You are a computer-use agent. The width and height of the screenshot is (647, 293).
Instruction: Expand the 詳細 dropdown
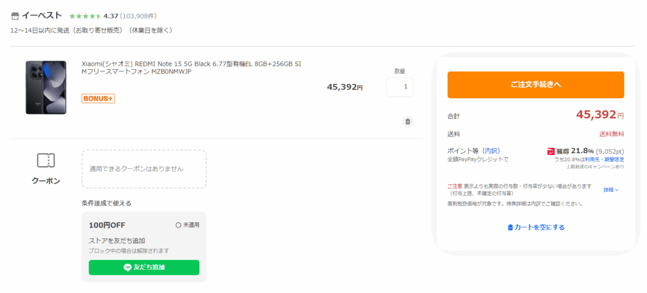tap(611, 190)
